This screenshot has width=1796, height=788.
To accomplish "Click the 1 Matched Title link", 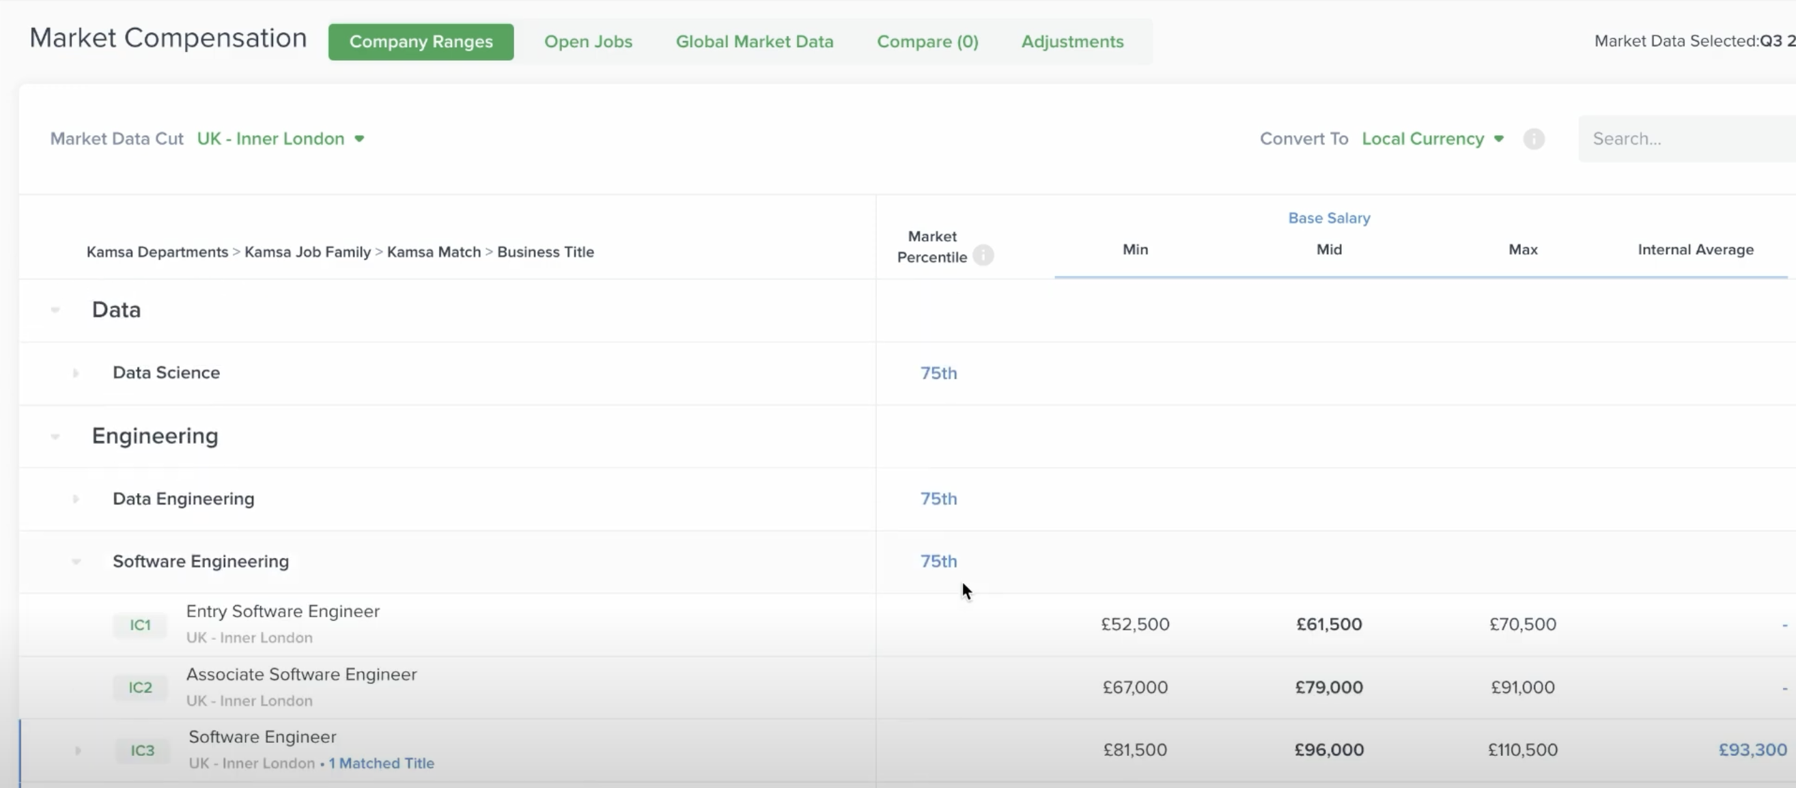I will coord(381,763).
